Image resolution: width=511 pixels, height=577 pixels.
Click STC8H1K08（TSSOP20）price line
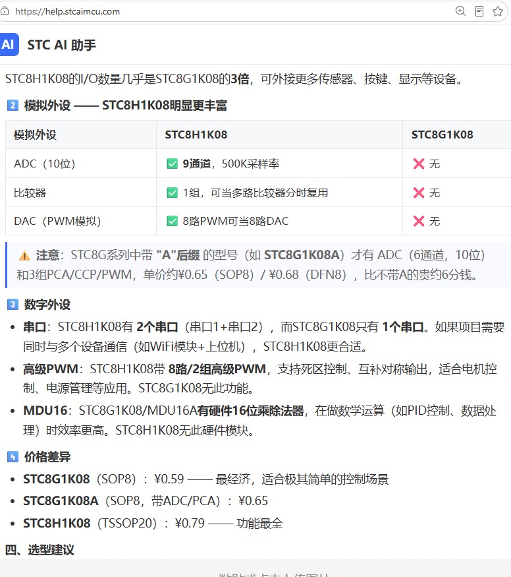(x=153, y=523)
